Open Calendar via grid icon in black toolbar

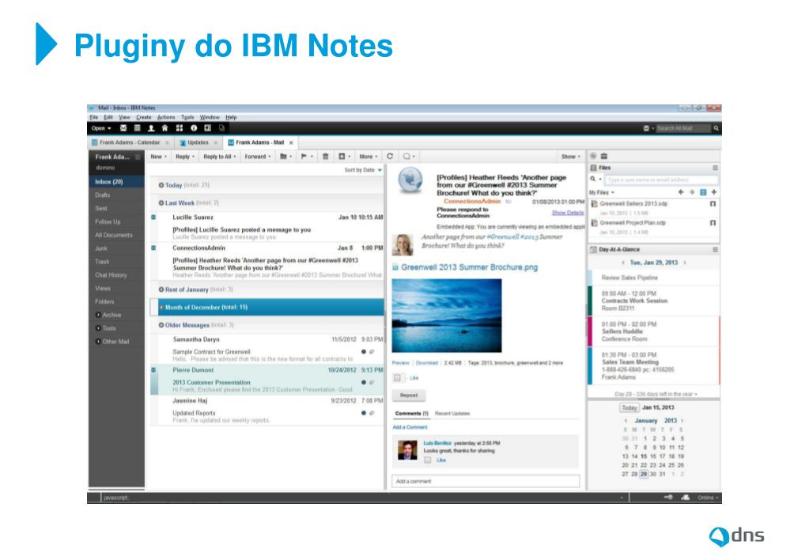[138, 128]
